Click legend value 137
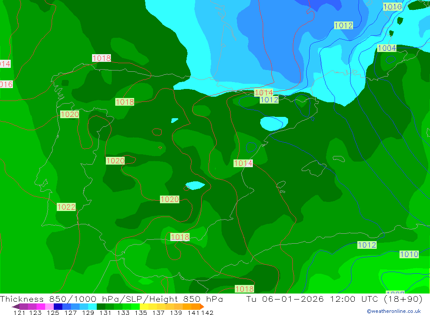Viewport: 430px width, 315px height. click(158, 312)
